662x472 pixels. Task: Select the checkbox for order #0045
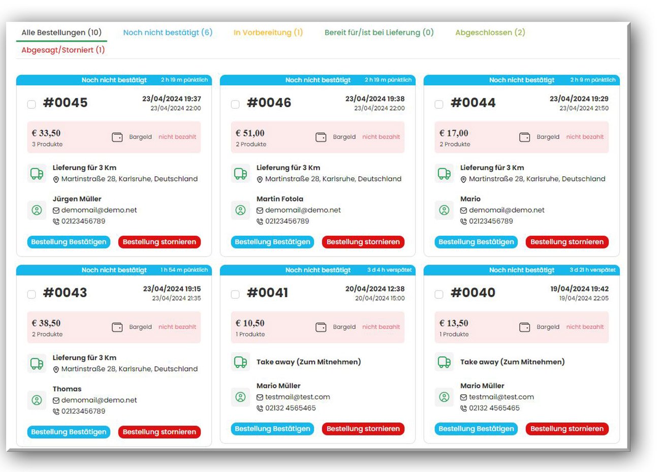pos(31,104)
